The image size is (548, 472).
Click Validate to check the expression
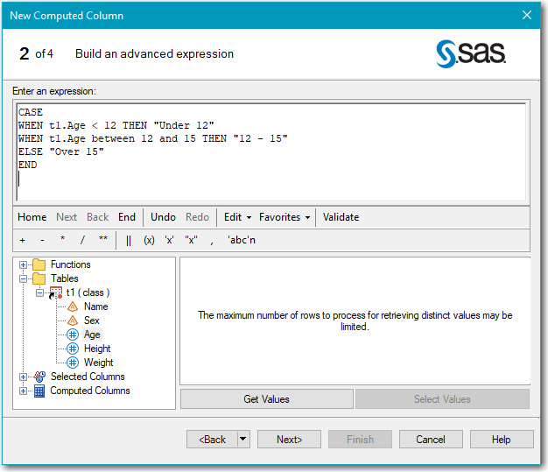click(x=341, y=217)
